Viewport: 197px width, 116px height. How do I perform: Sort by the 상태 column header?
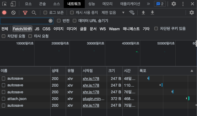(x=58, y=71)
